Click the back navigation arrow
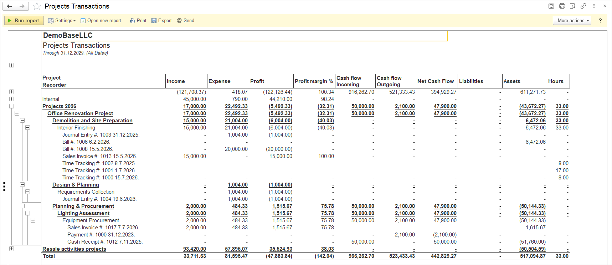This screenshot has width=612, height=265. 9,6
